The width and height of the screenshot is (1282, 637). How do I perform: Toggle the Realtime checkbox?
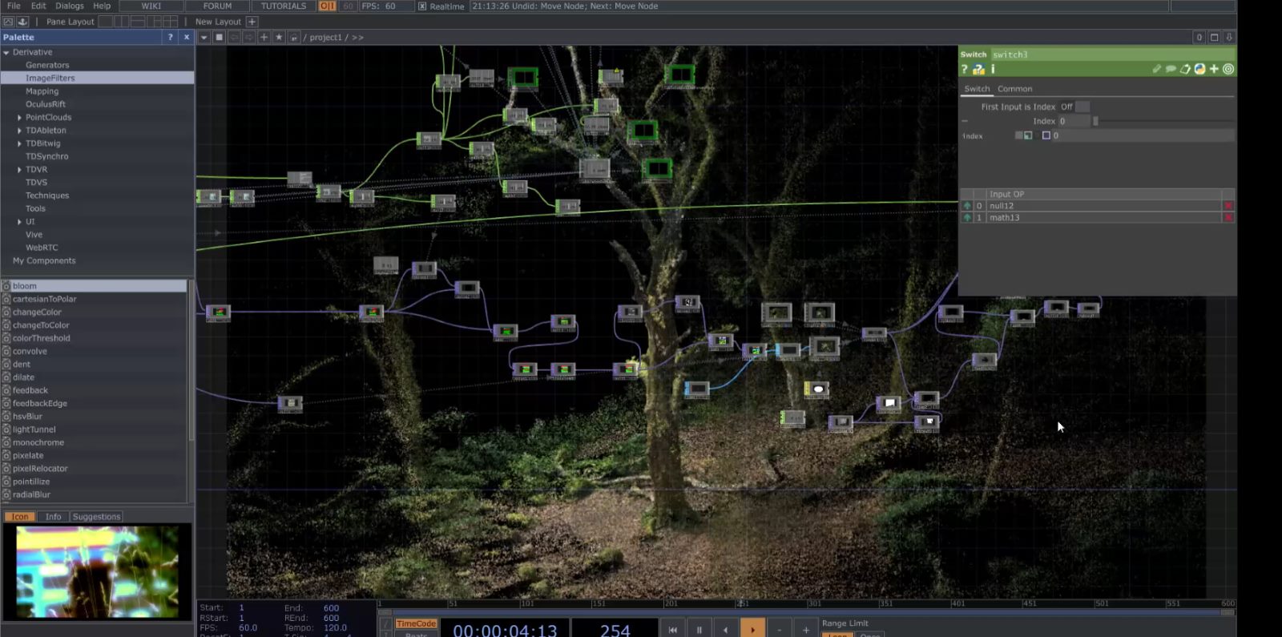pyautogui.click(x=422, y=6)
